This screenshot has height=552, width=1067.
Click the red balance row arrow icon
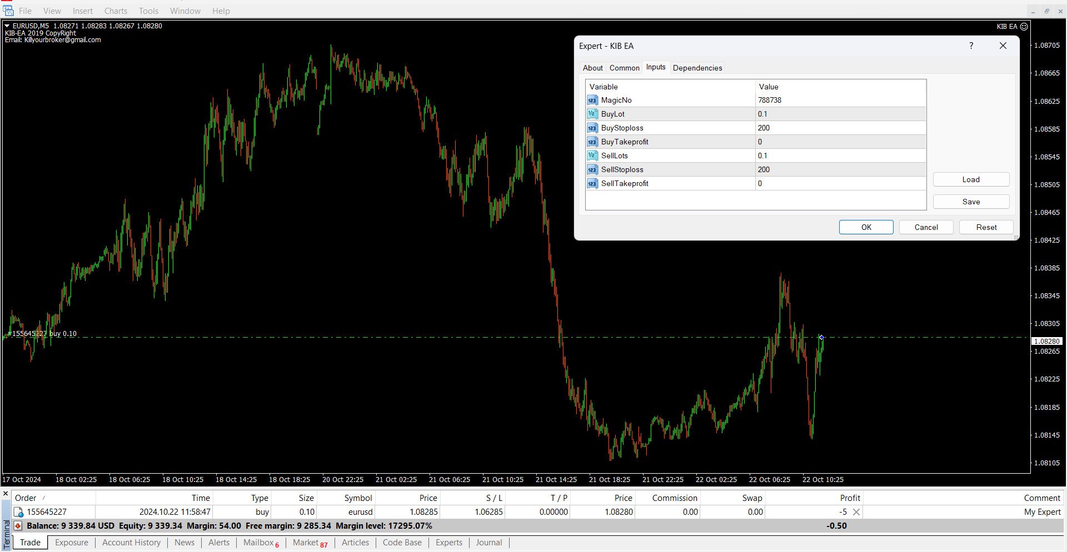[x=18, y=526]
